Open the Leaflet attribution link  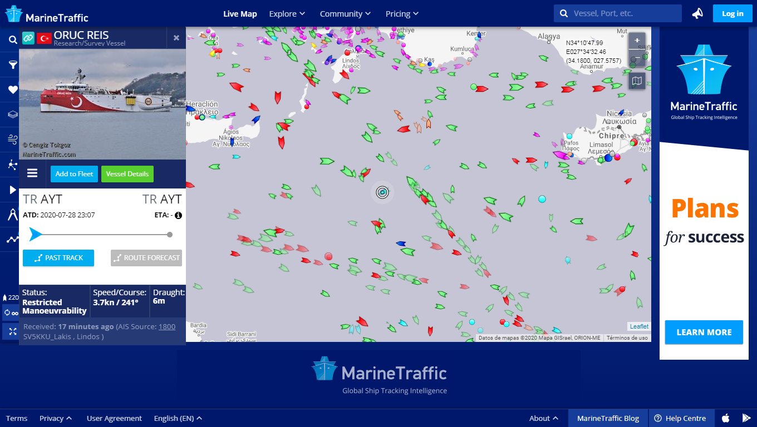point(639,326)
